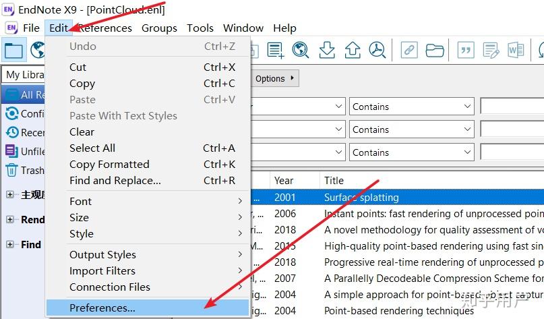Click the My Library panel header
544x319 pixels.
tap(24, 75)
